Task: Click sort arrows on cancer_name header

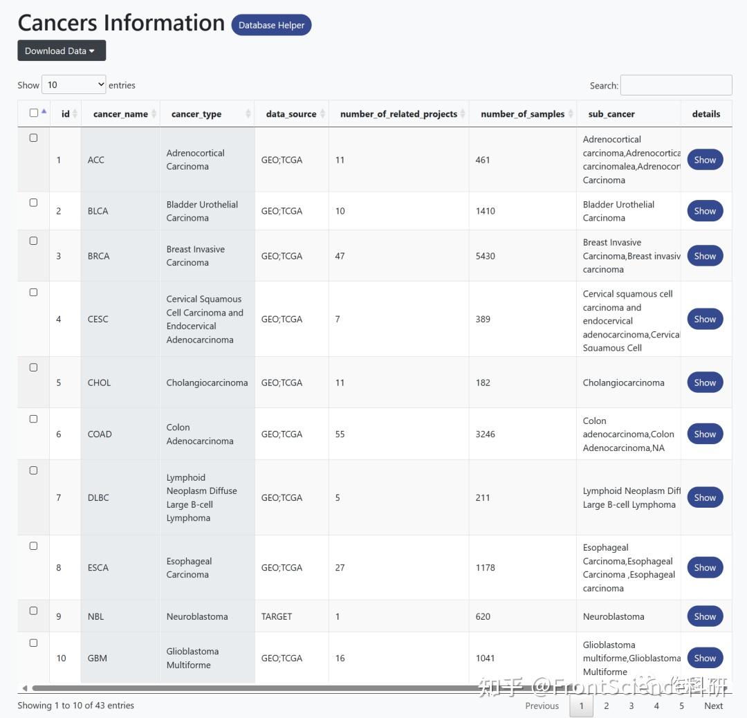Action: (154, 114)
